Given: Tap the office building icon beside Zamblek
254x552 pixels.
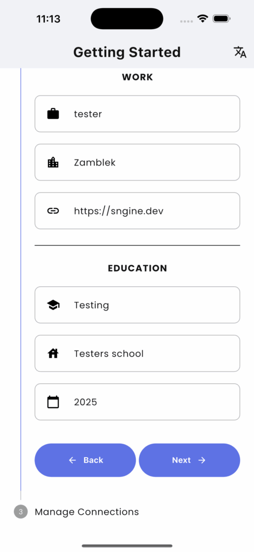Looking at the screenshot, I should (53, 162).
